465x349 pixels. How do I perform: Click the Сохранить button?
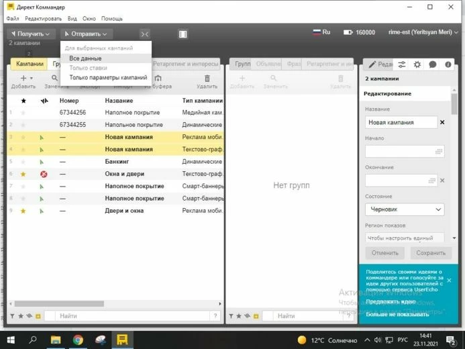coord(431,253)
